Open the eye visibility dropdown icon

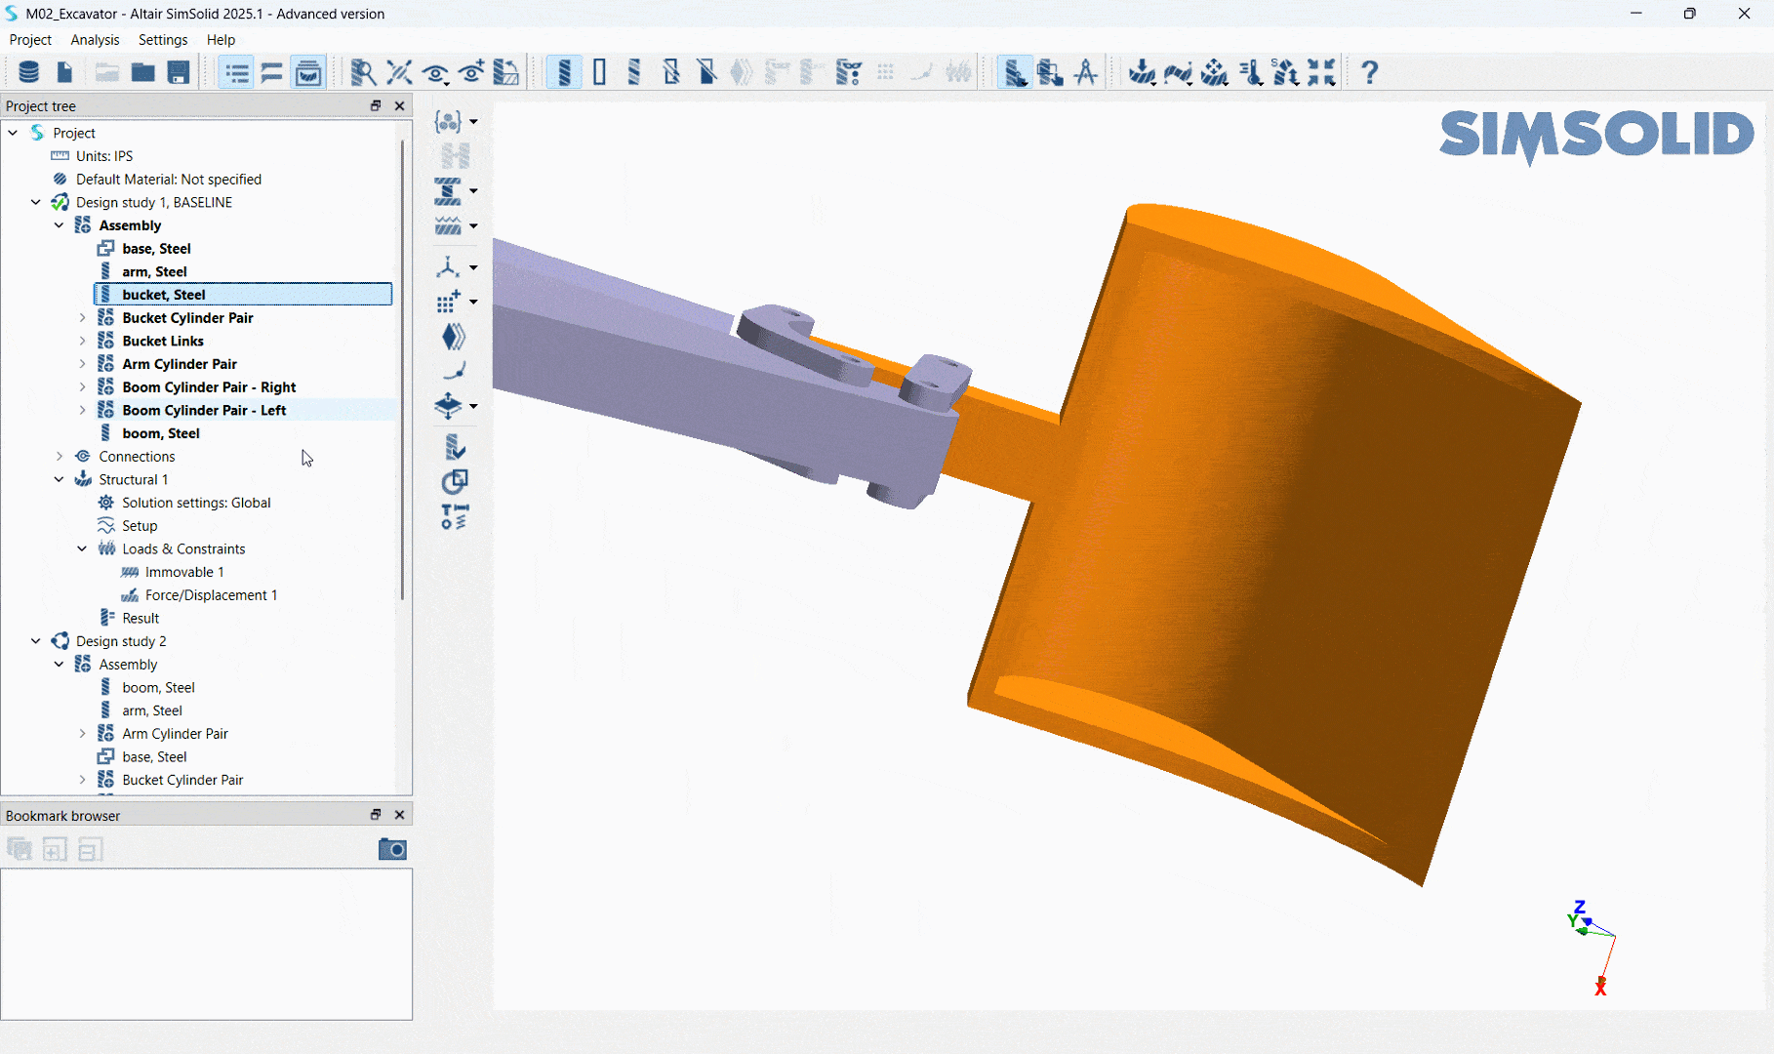(435, 72)
